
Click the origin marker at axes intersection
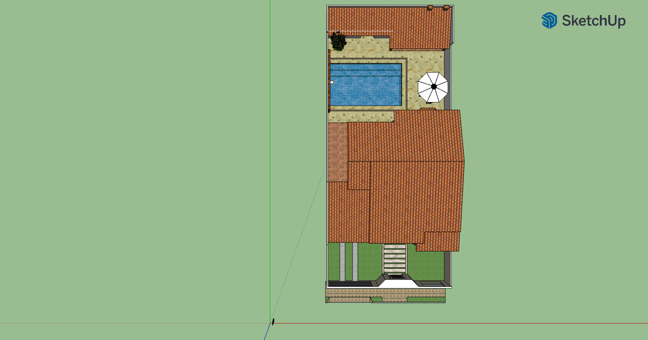click(x=273, y=322)
